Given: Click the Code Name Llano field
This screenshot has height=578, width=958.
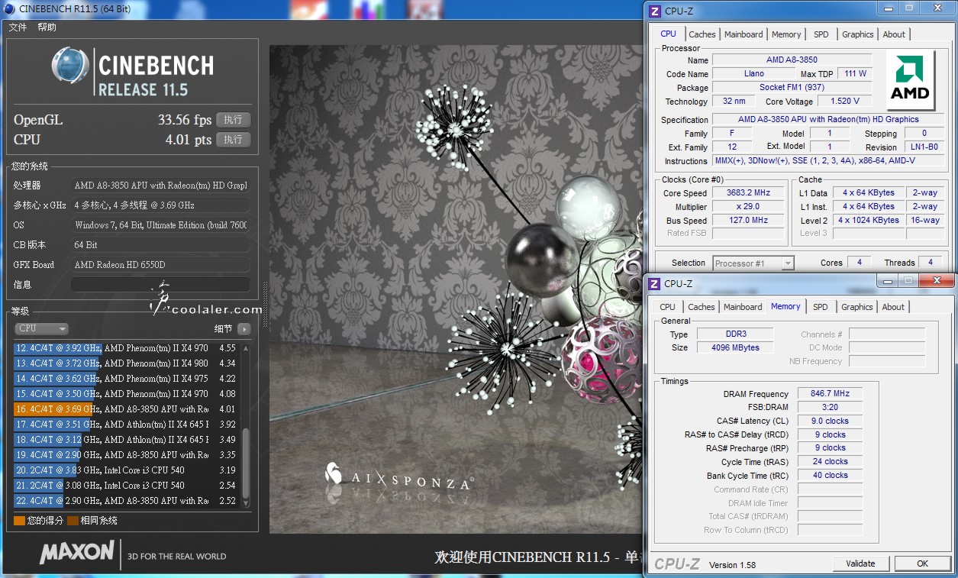Looking at the screenshot, I should tap(753, 74).
